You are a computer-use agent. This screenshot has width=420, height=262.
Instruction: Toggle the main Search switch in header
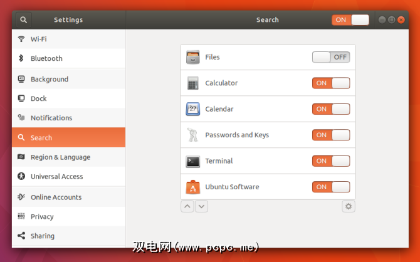coord(350,20)
